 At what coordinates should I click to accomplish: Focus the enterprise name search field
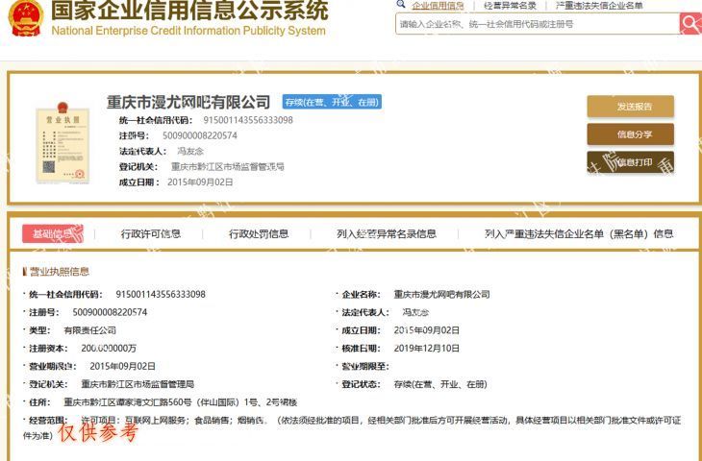tap(538, 24)
